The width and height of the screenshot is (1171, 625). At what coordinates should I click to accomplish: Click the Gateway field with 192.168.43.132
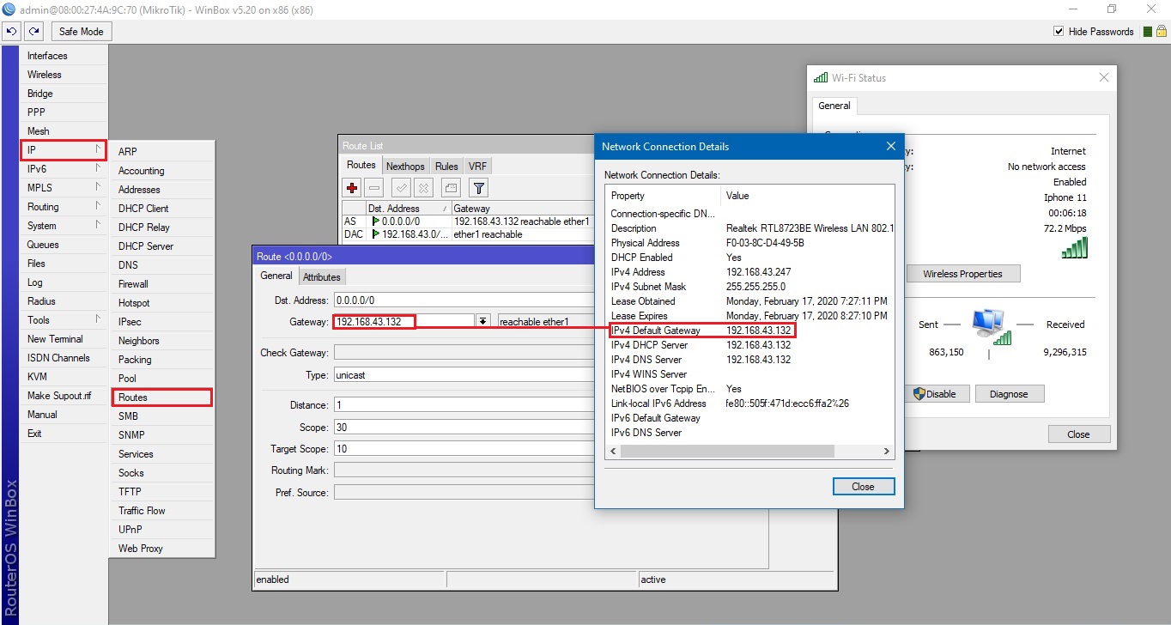(403, 322)
